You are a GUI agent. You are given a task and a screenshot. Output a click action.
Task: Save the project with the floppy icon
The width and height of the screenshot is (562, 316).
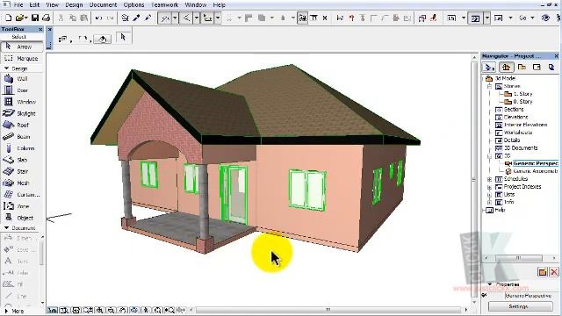pos(35,18)
